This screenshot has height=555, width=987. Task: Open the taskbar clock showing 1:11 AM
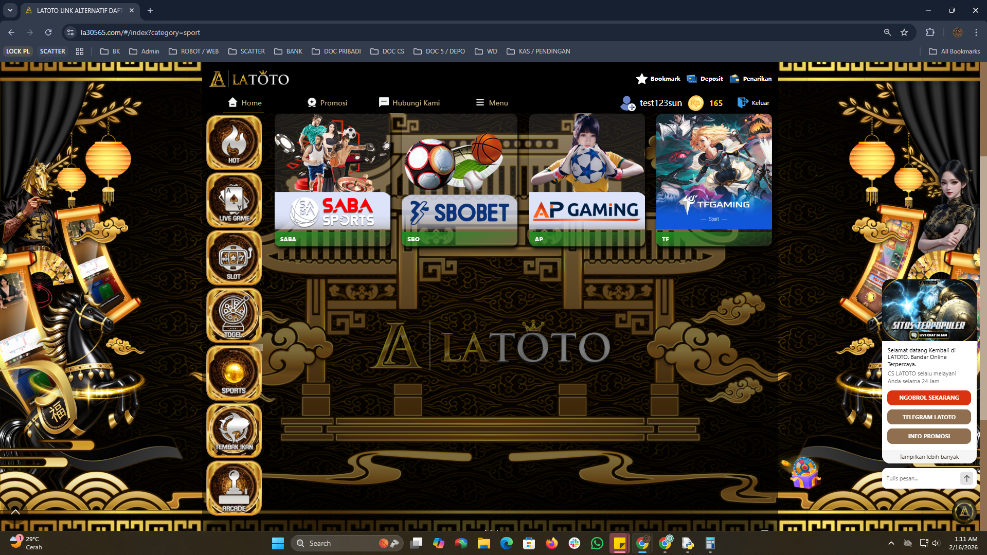click(963, 543)
